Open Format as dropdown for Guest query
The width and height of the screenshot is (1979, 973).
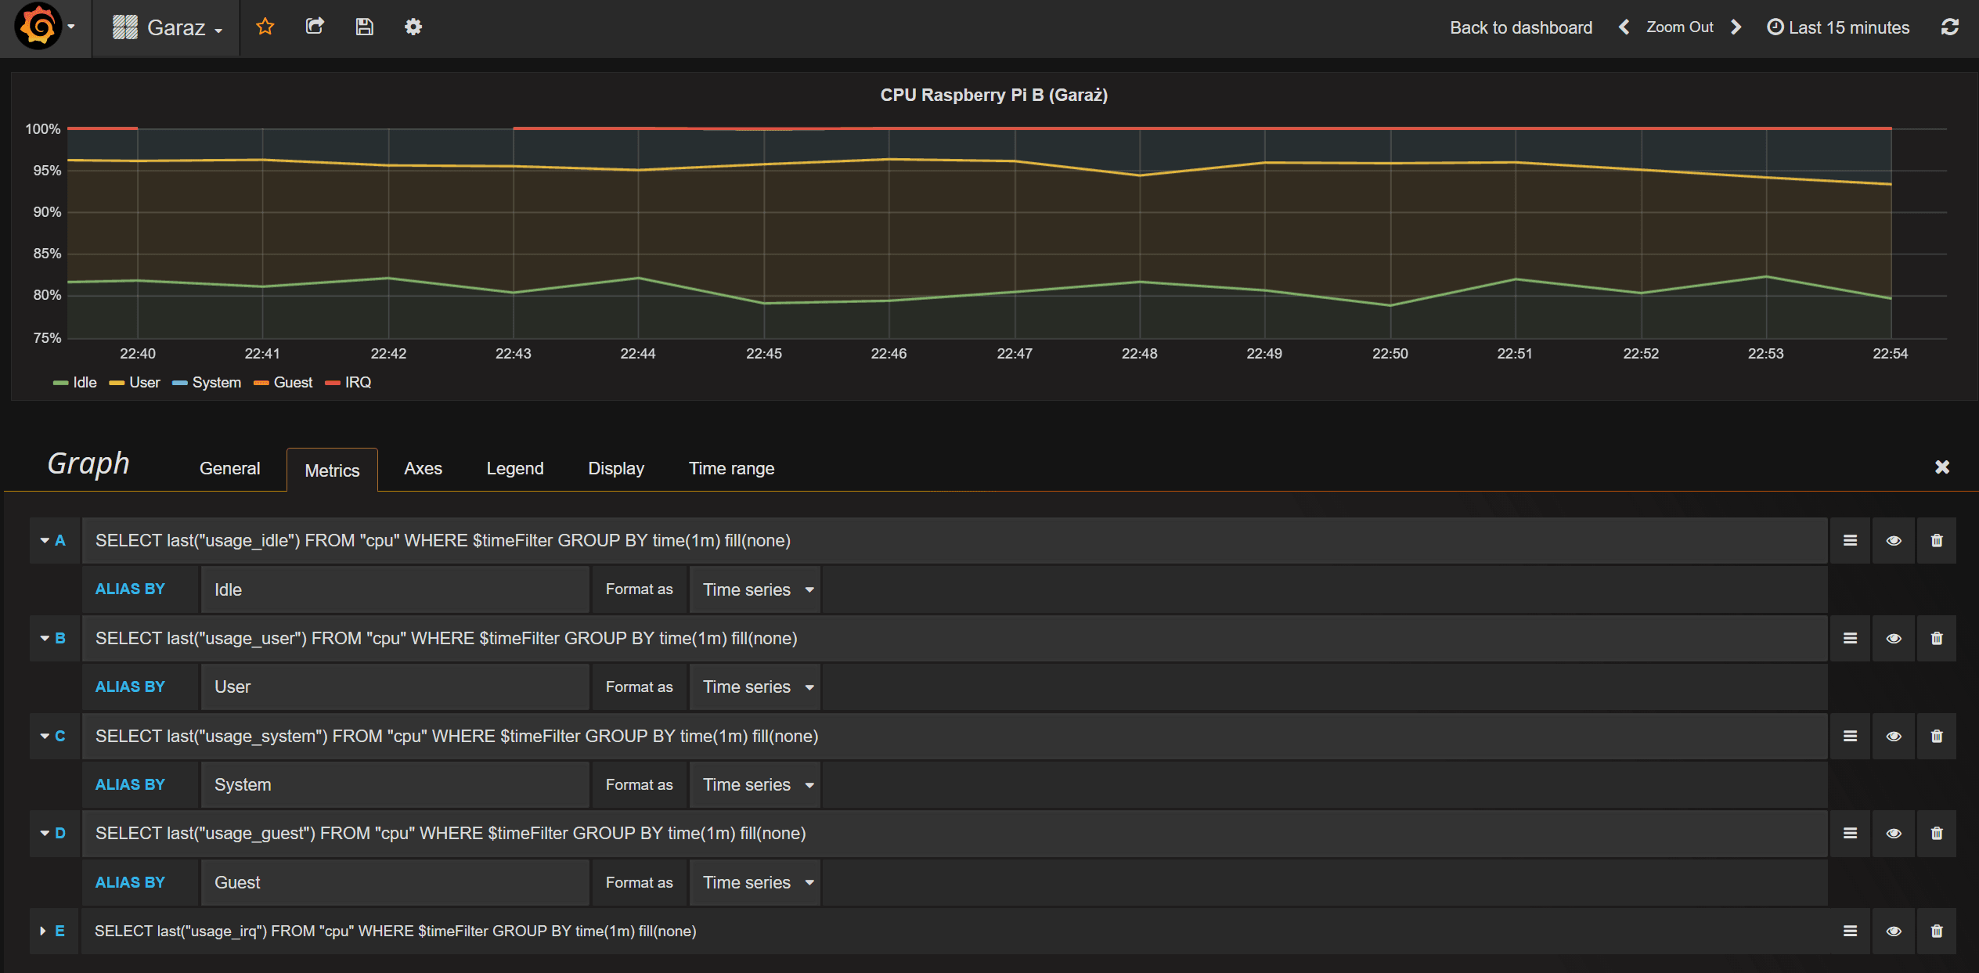(756, 882)
